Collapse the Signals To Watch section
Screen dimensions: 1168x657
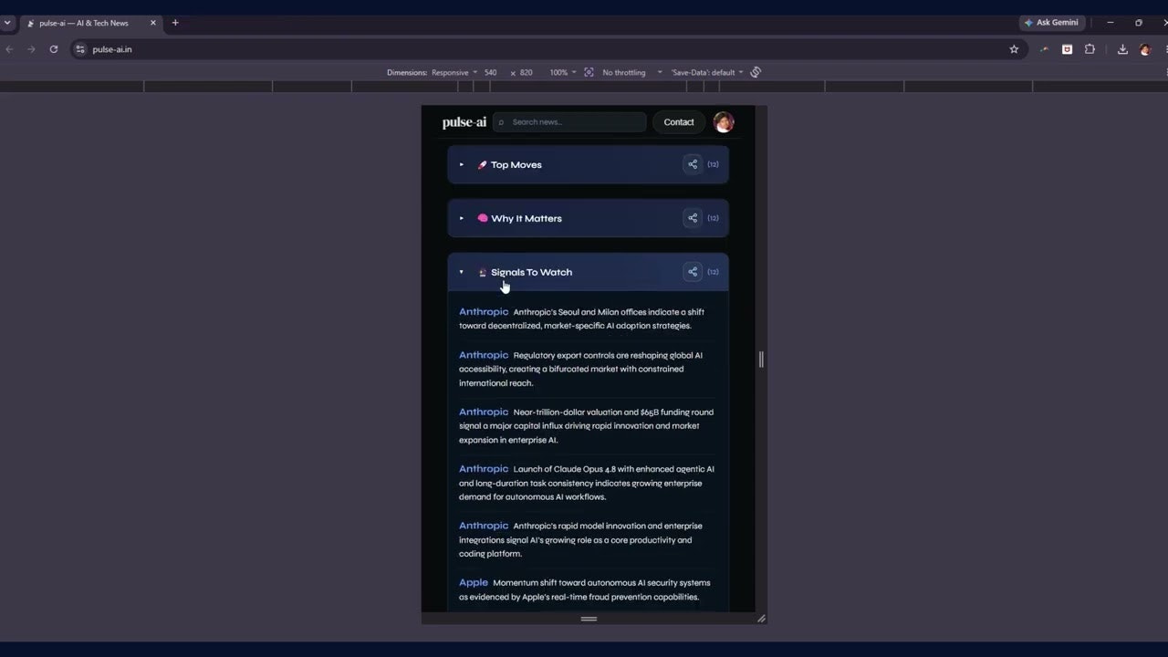pyautogui.click(x=461, y=272)
